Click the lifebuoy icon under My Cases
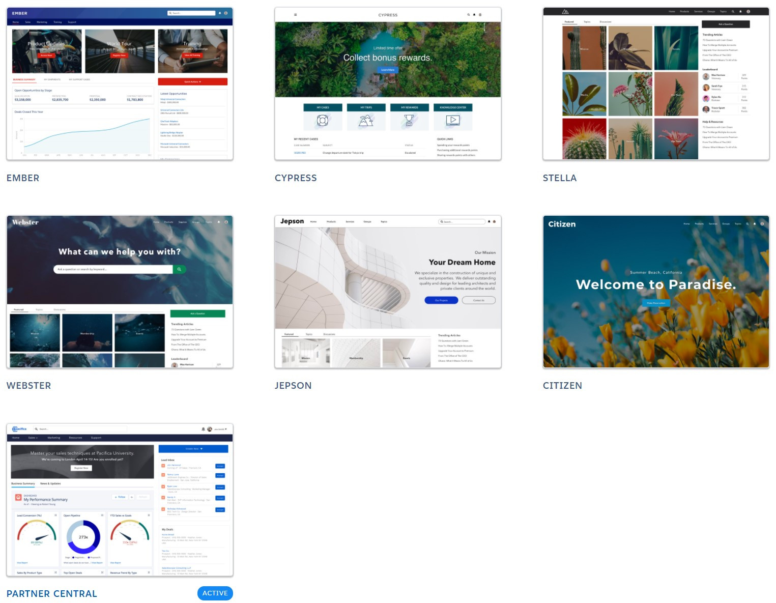776x603 pixels. [323, 121]
